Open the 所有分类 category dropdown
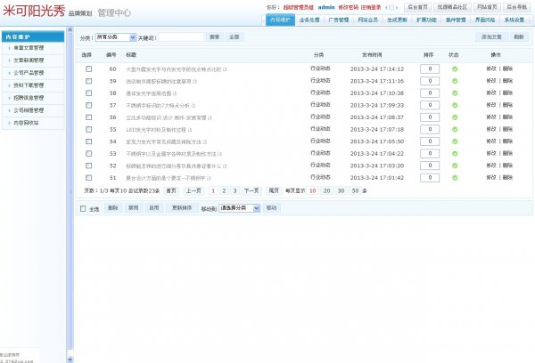The height and width of the screenshot is (363, 535). (116, 37)
